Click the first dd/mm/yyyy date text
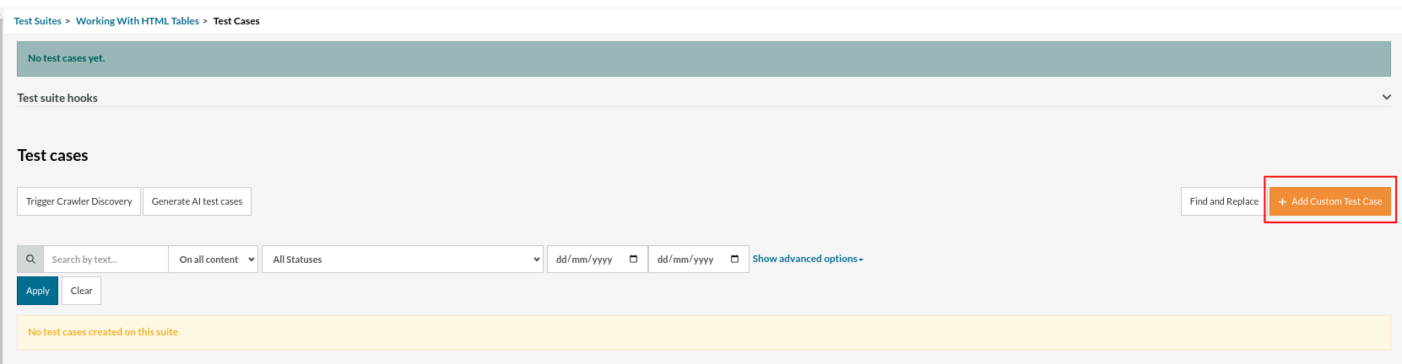1402x364 pixels. click(584, 260)
